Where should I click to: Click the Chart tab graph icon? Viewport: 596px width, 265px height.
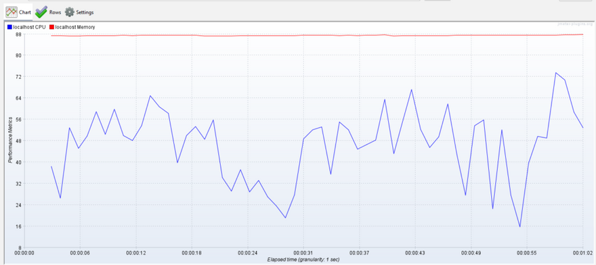click(12, 12)
